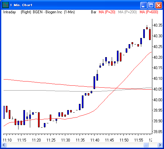Viewport: 164px width, 149px height.
Task: Click the right scroll arrow on horizontal scrollbar
Action: click(x=160, y=145)
